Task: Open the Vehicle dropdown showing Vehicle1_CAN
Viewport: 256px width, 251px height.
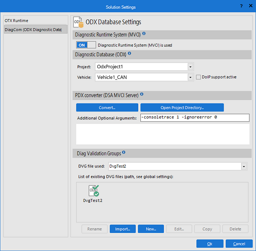Action: [x=190, y=77]
